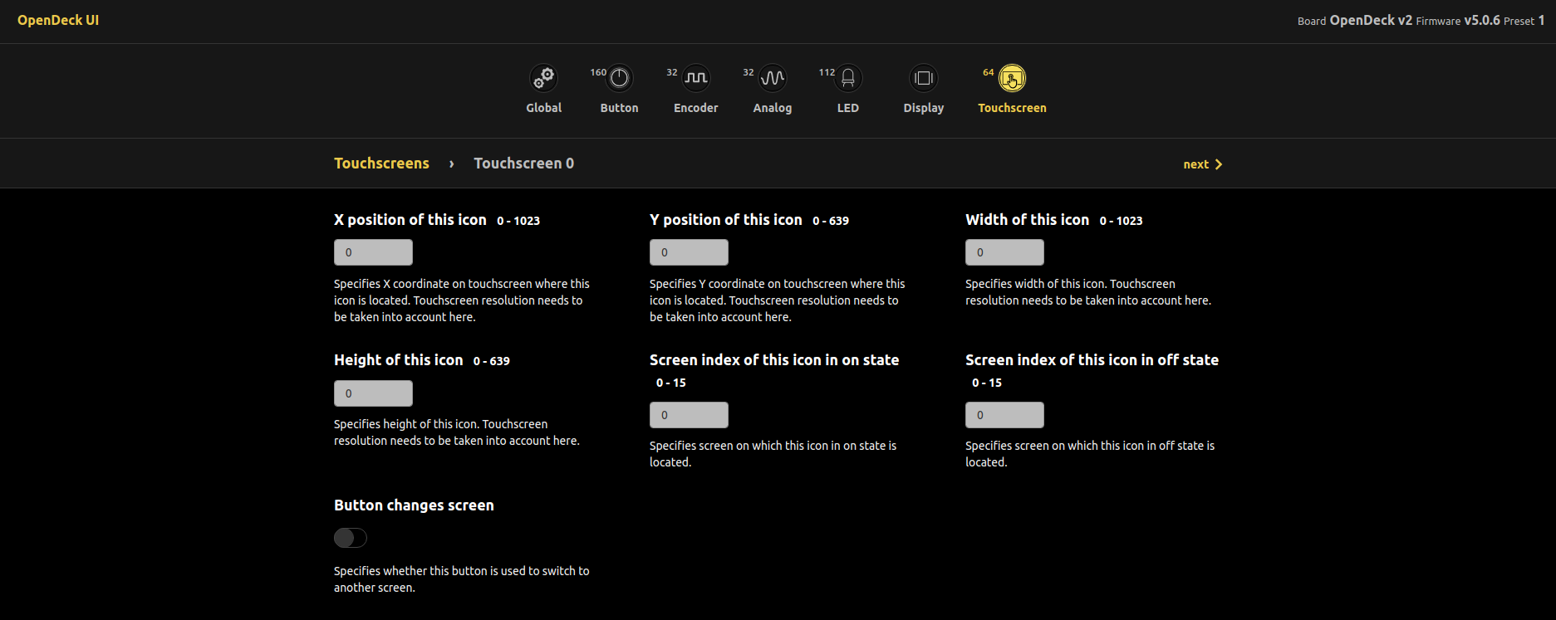Click the Touchscreen 0 breadcrumb text

tap(523, 164)
